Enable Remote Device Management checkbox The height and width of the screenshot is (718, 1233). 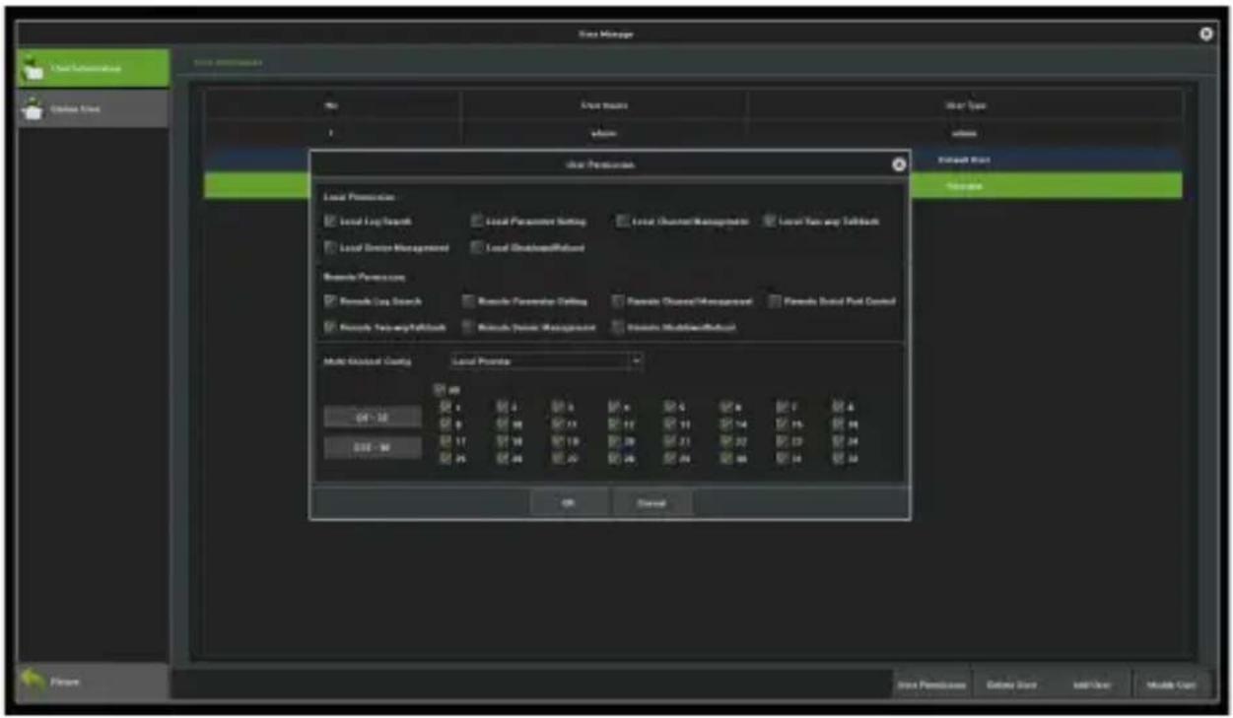(x=468, y=327)
